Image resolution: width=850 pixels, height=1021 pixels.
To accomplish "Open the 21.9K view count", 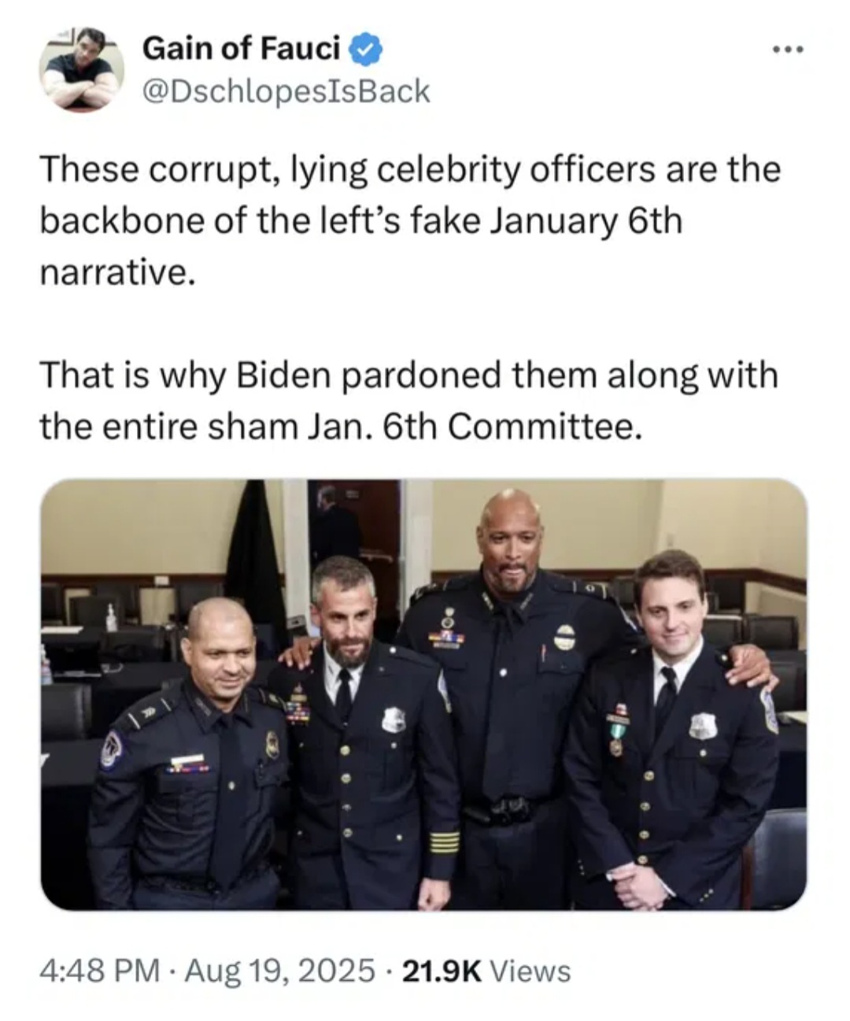I will [442, 970].
